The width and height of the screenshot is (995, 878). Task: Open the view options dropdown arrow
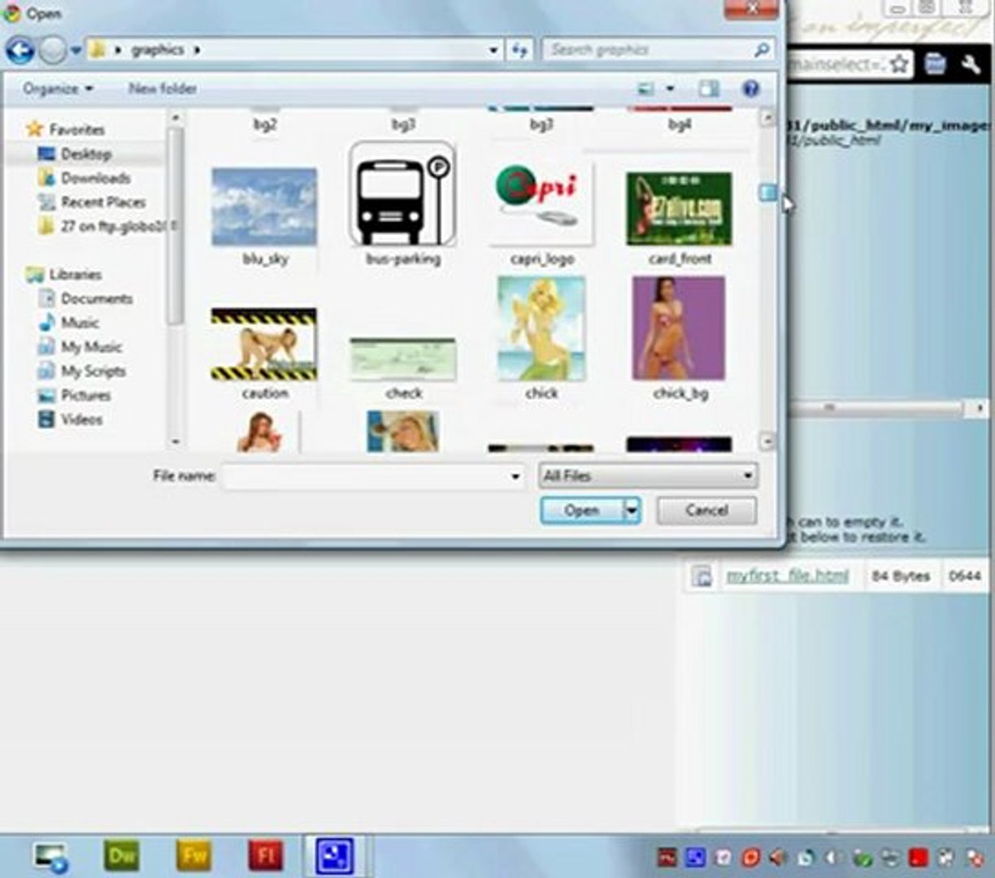[671, 89]
